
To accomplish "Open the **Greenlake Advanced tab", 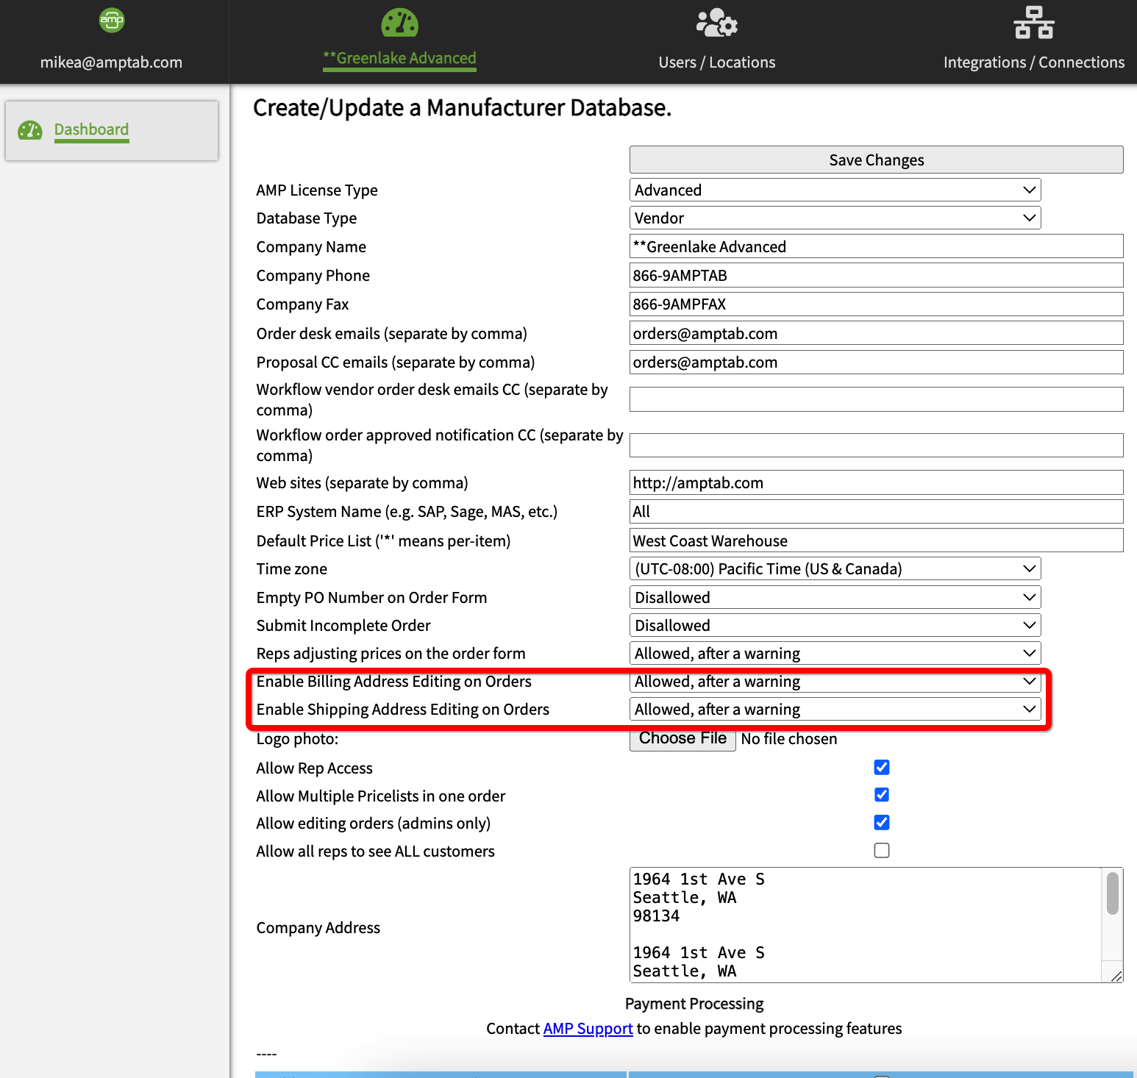I will (400, 59).
